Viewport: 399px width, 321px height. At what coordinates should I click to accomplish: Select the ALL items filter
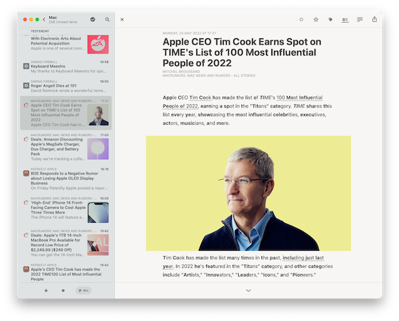click(x=84, y=290)
